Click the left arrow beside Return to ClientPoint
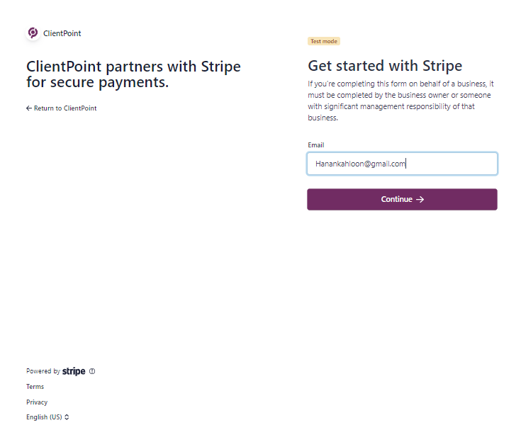This screenshot has width=521, height=430. (29, 108)
